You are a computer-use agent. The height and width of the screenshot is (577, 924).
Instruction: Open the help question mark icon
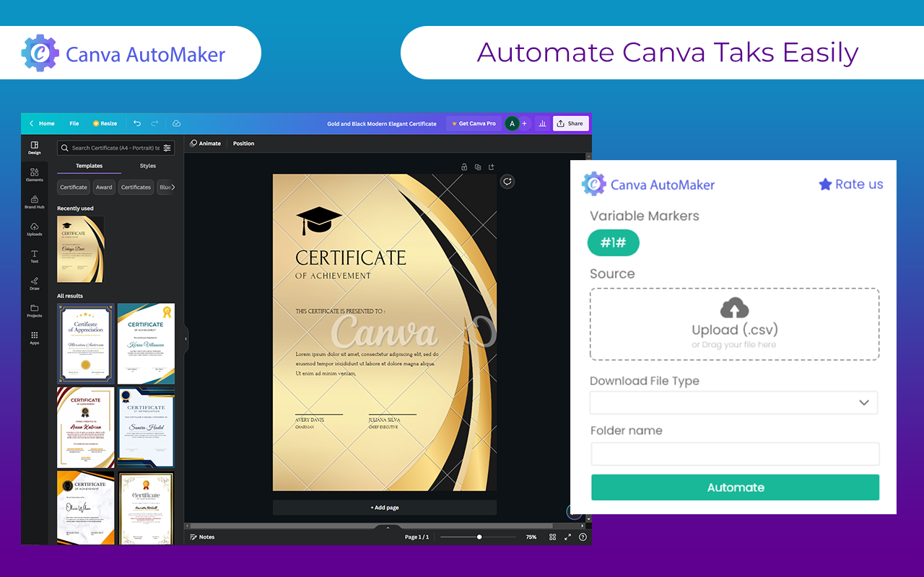(x=583, y=537)
